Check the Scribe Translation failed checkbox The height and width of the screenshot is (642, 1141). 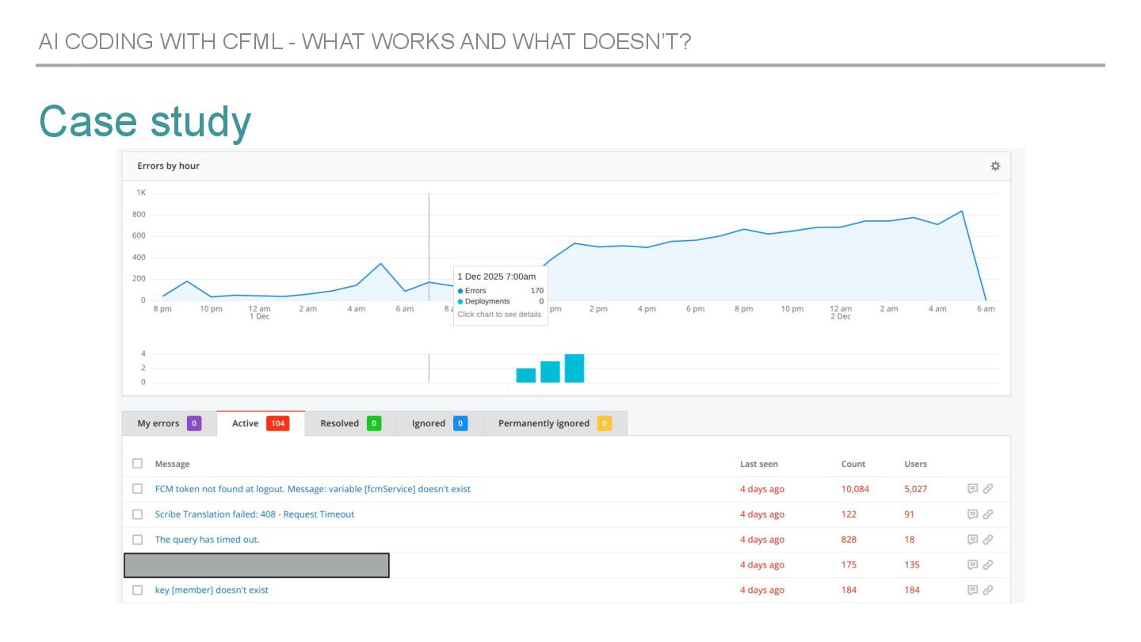[x=138, y=514]
